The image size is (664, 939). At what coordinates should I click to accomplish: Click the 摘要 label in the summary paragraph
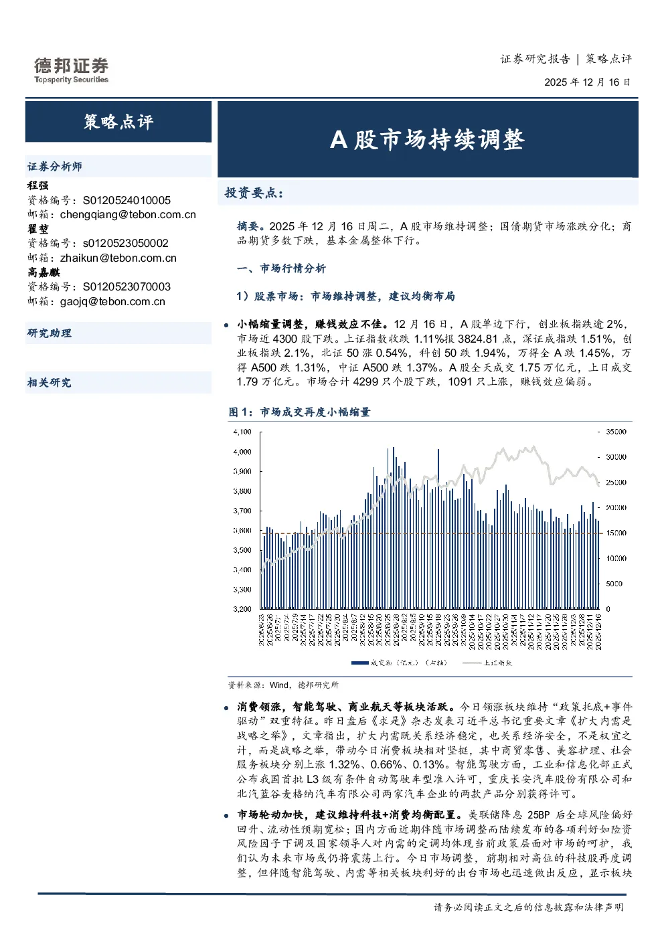(x=250, y=226)
